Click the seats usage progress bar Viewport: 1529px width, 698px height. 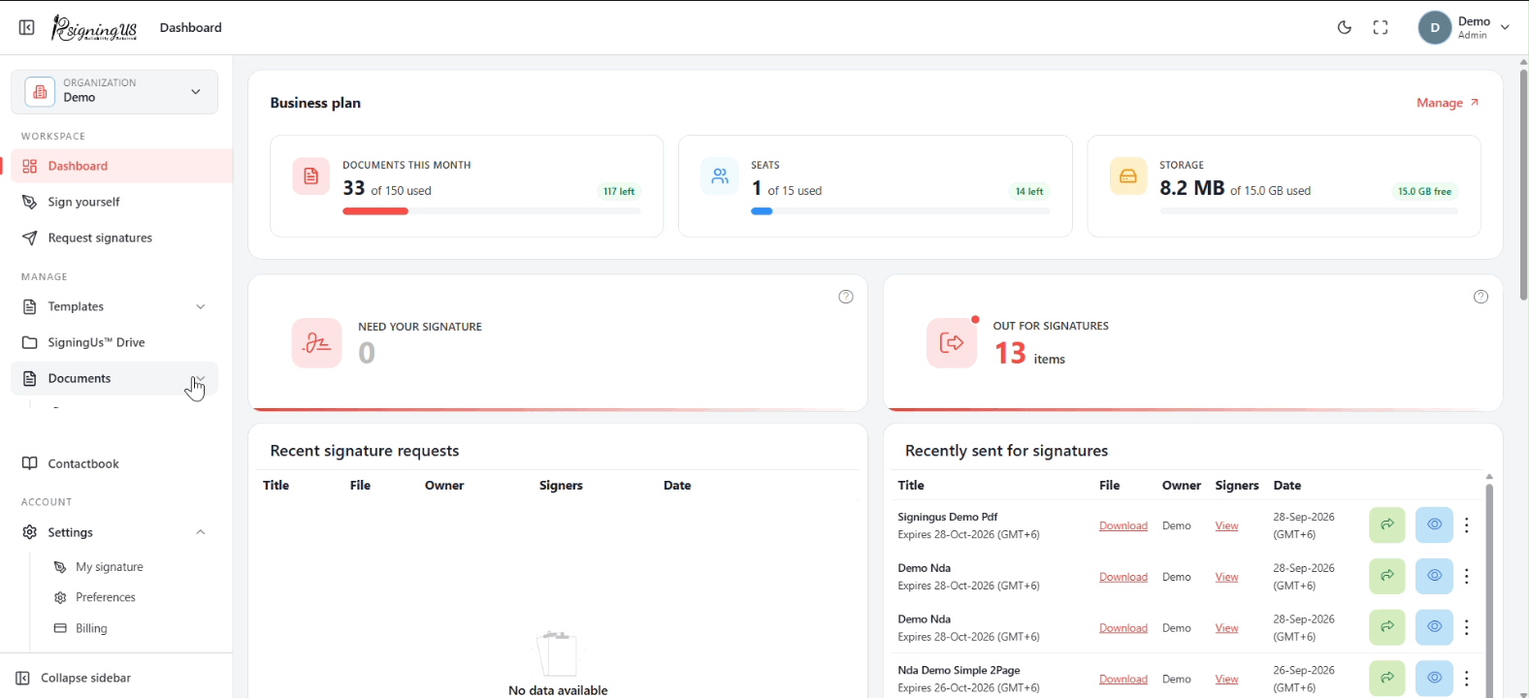[x=900, y=211]
